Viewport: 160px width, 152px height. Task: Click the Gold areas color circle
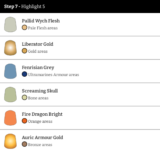tap(24, 51)
